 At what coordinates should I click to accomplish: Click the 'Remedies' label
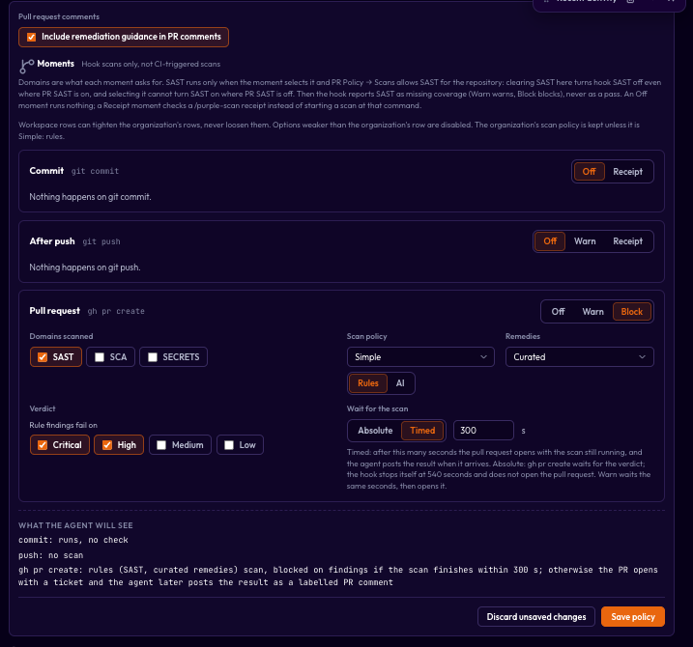(x=522, y=336)
